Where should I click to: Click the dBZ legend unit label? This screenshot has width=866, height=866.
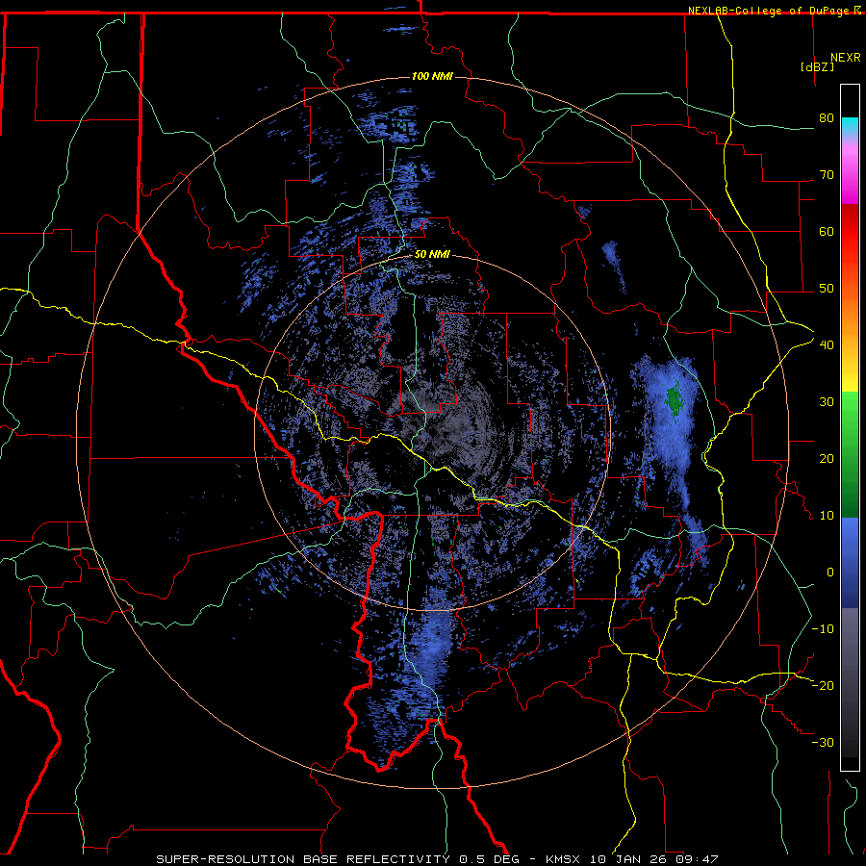[817, 66]
